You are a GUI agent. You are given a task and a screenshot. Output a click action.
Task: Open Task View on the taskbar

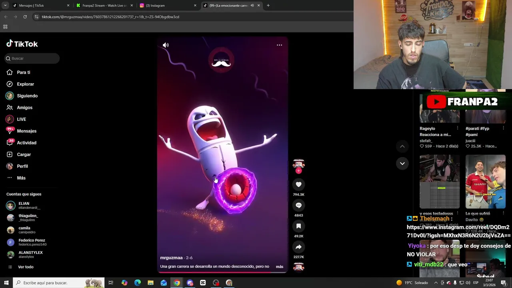coord(111,283)
